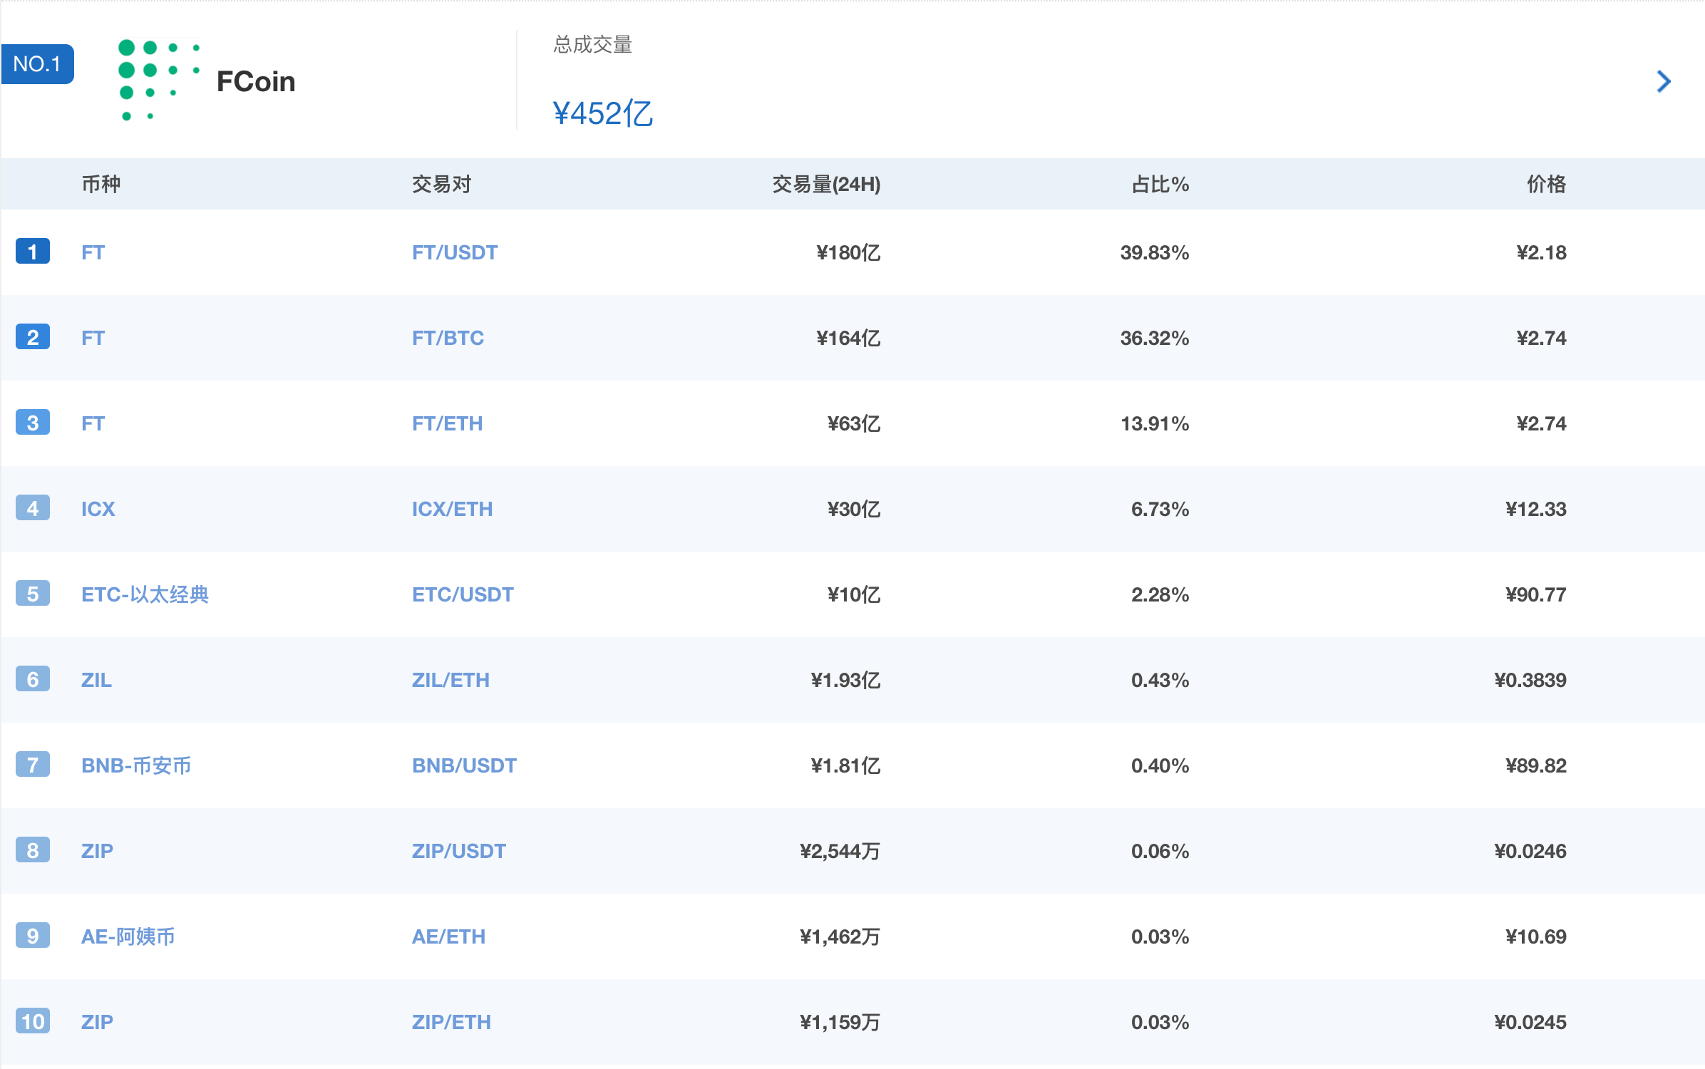Image resolution: width=1705 pixels, height=1069 pixels.
Task: Select the ICX coin link
Action: 98,509
